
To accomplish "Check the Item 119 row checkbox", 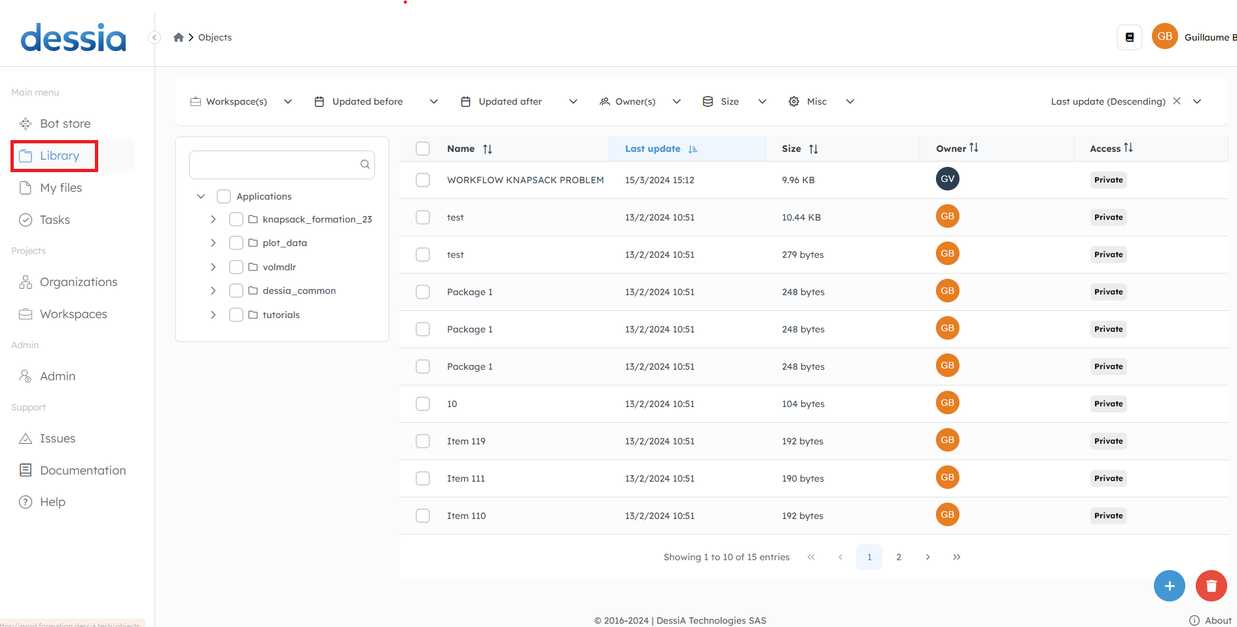I will click(x=423, y=441).
